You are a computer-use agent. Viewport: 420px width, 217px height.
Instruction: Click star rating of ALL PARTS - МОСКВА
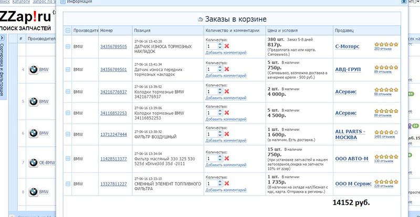[x=386, y=132]
